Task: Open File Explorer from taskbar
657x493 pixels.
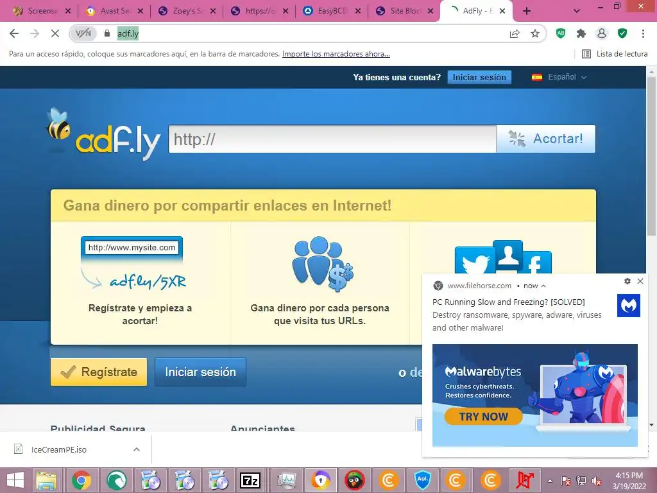Action: (x=46, y=480)
